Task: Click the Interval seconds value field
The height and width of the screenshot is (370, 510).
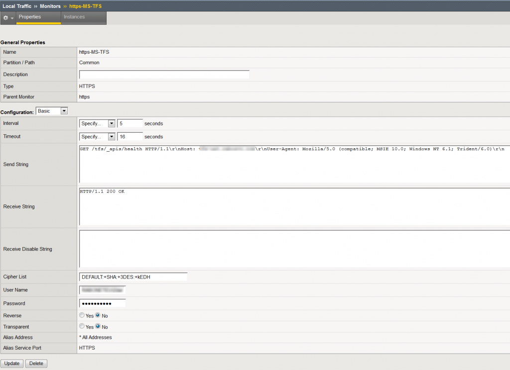Action: coord(130,123)
